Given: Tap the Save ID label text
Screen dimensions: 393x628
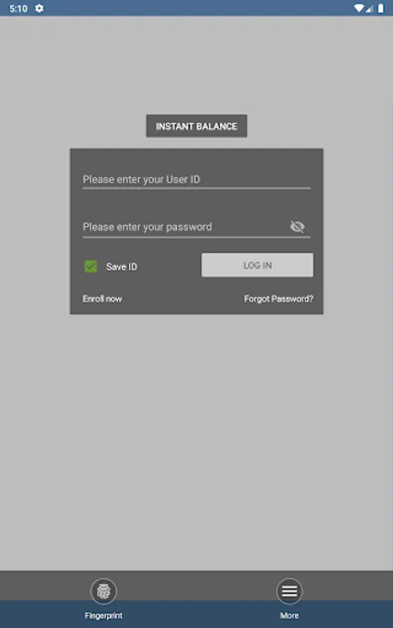Looking at the screenshot, I should [x=121, y=267].
